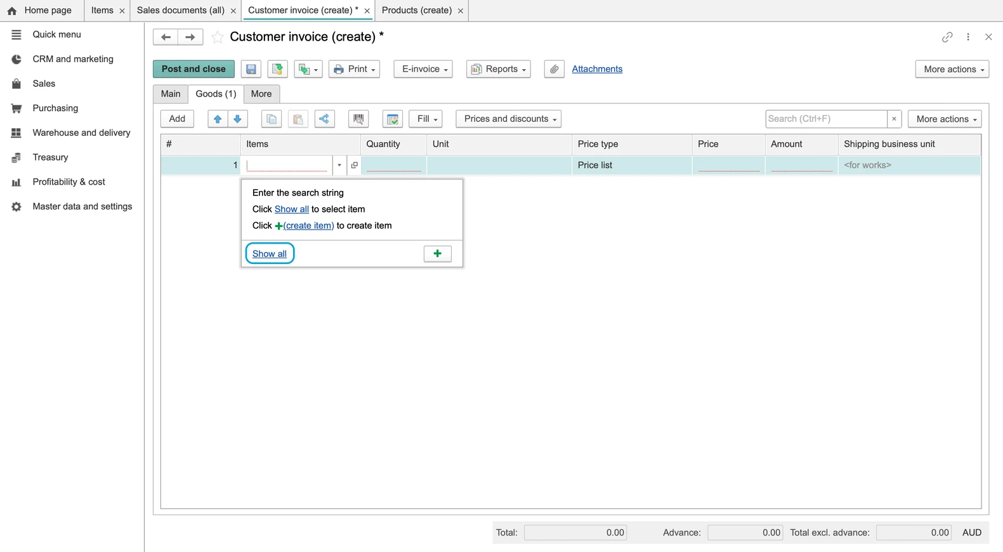Click the barcode search icon
This screenshot has height=552, width=1003.
coord(358,119)
